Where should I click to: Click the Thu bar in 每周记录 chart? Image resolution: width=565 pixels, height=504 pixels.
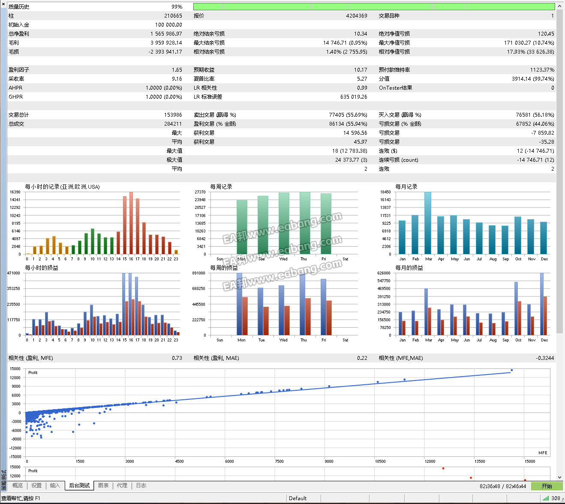pyautogui.click(x=304, y=223)
